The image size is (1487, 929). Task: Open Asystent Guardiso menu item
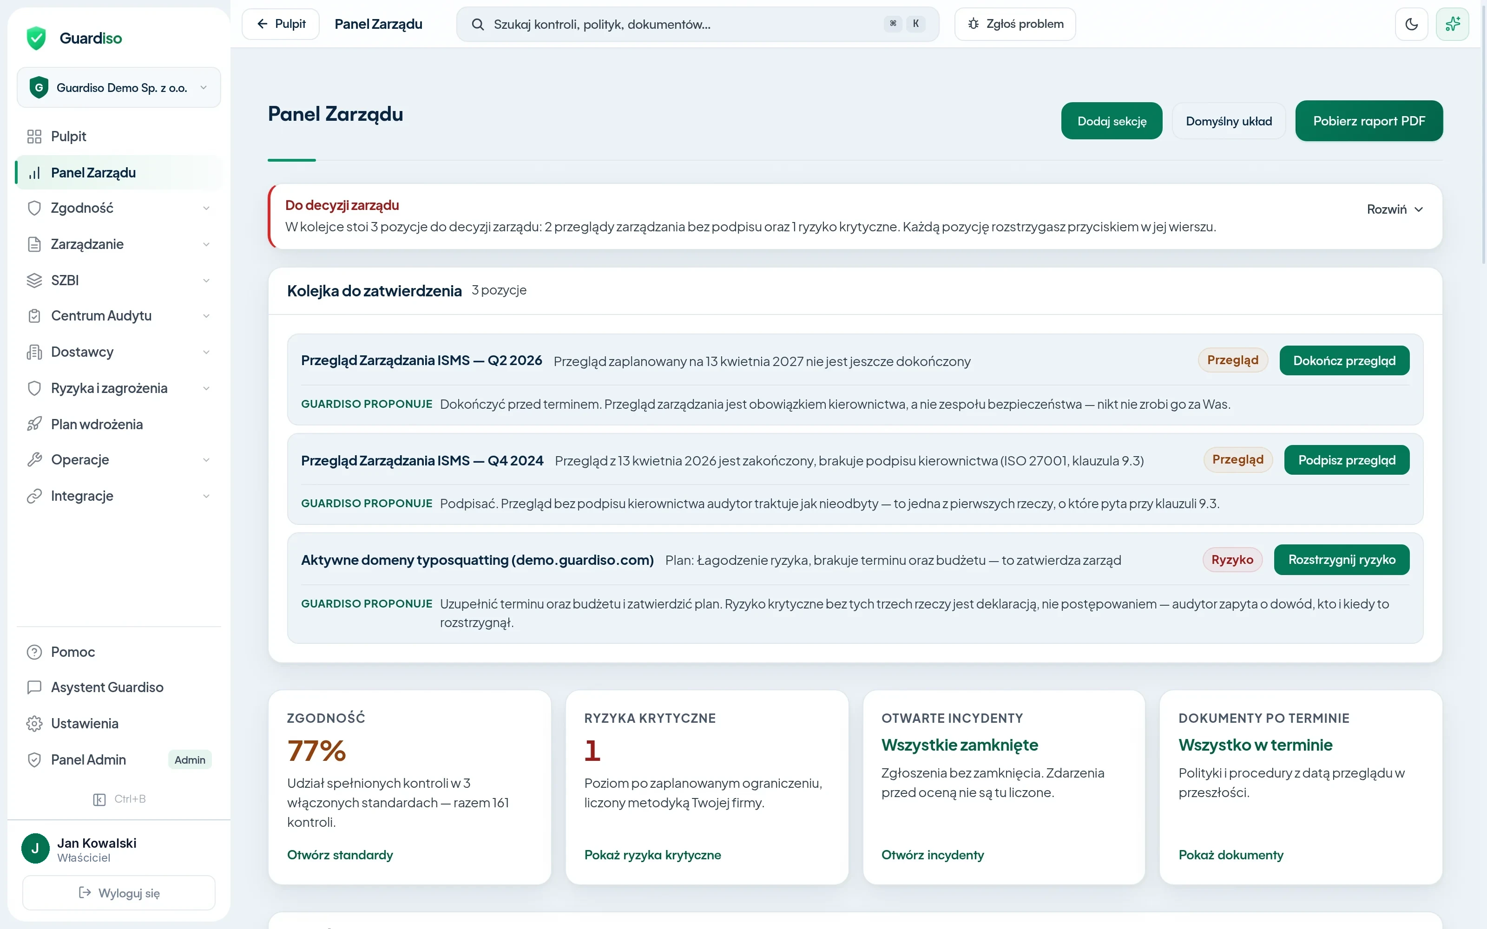click(x=118, y=687)
